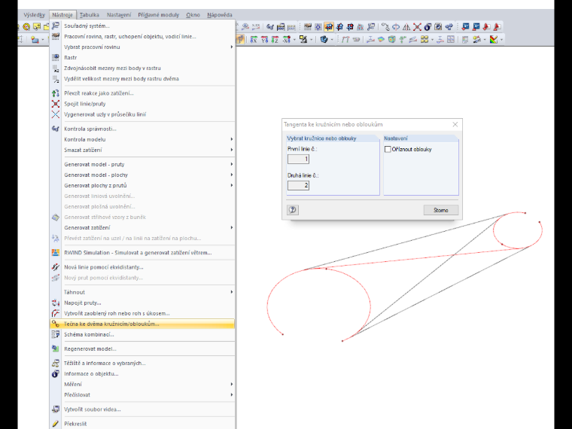This screenshot has height=429, width=572.
Task: Switch to view in Z direction
Action: click(x=275, y=39)
